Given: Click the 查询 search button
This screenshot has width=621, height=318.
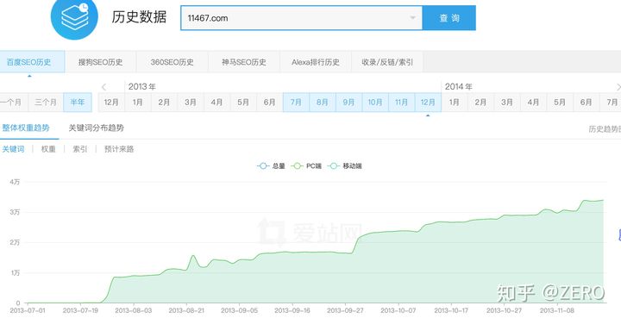Looking at the screenshot, I should coord(449,18).
